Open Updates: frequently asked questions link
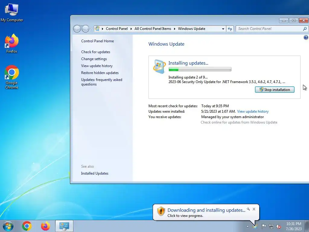Screen dimensions: 309x232 [x=101, y=82]
